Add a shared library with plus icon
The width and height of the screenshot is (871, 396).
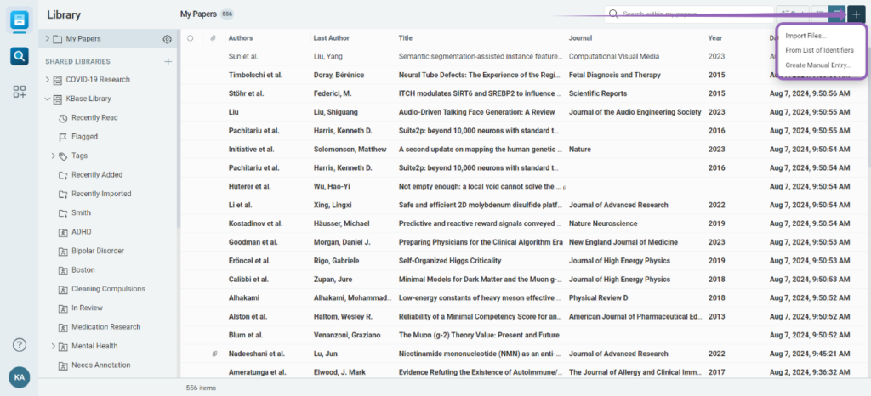click(x=168, y=61)
